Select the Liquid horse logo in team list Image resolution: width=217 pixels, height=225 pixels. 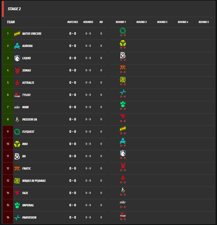tap(17, 58)
